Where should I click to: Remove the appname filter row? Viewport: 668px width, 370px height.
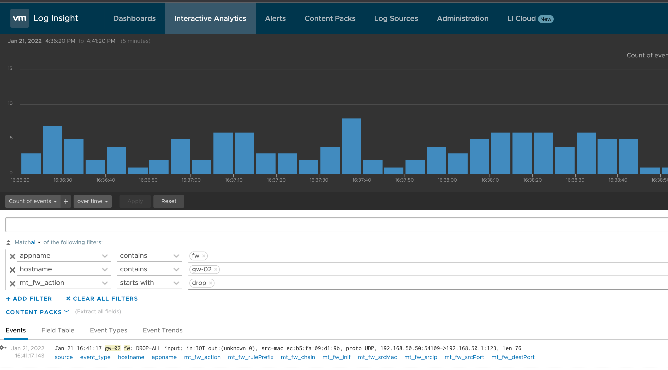(x=12, y=256)
